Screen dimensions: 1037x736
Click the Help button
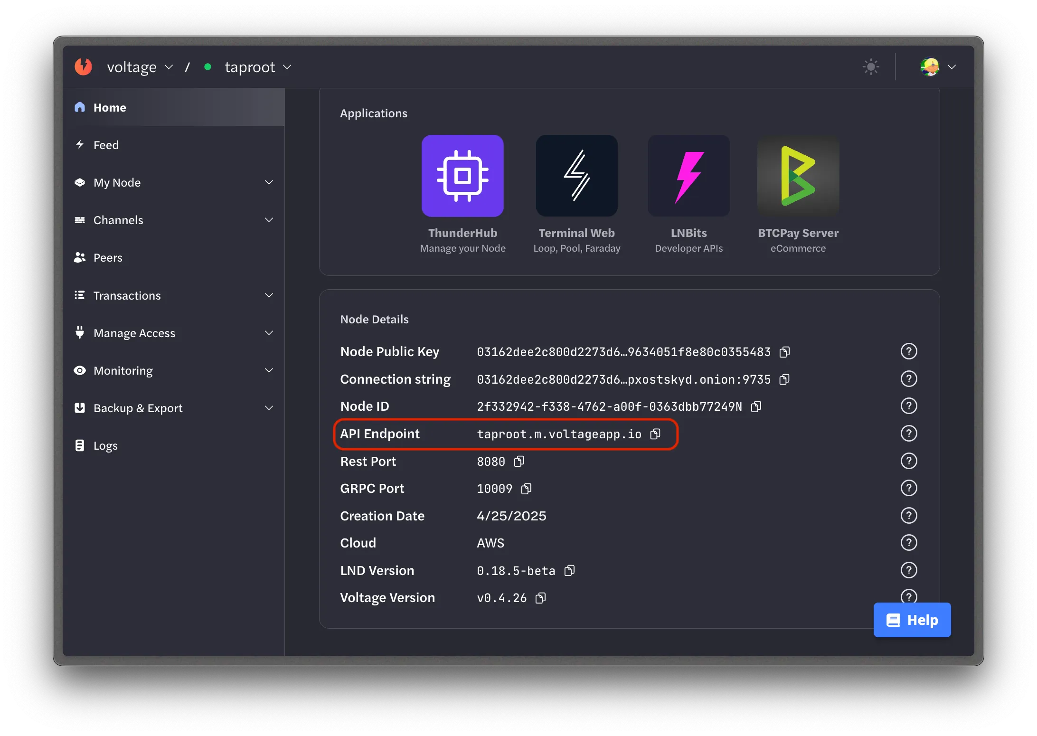[x=911, y=620]
